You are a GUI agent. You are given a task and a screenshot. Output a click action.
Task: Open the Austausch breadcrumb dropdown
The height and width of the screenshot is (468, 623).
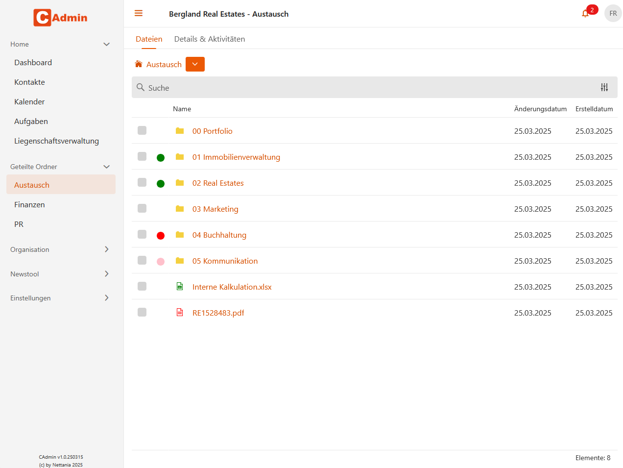click(x=195, y=64)
